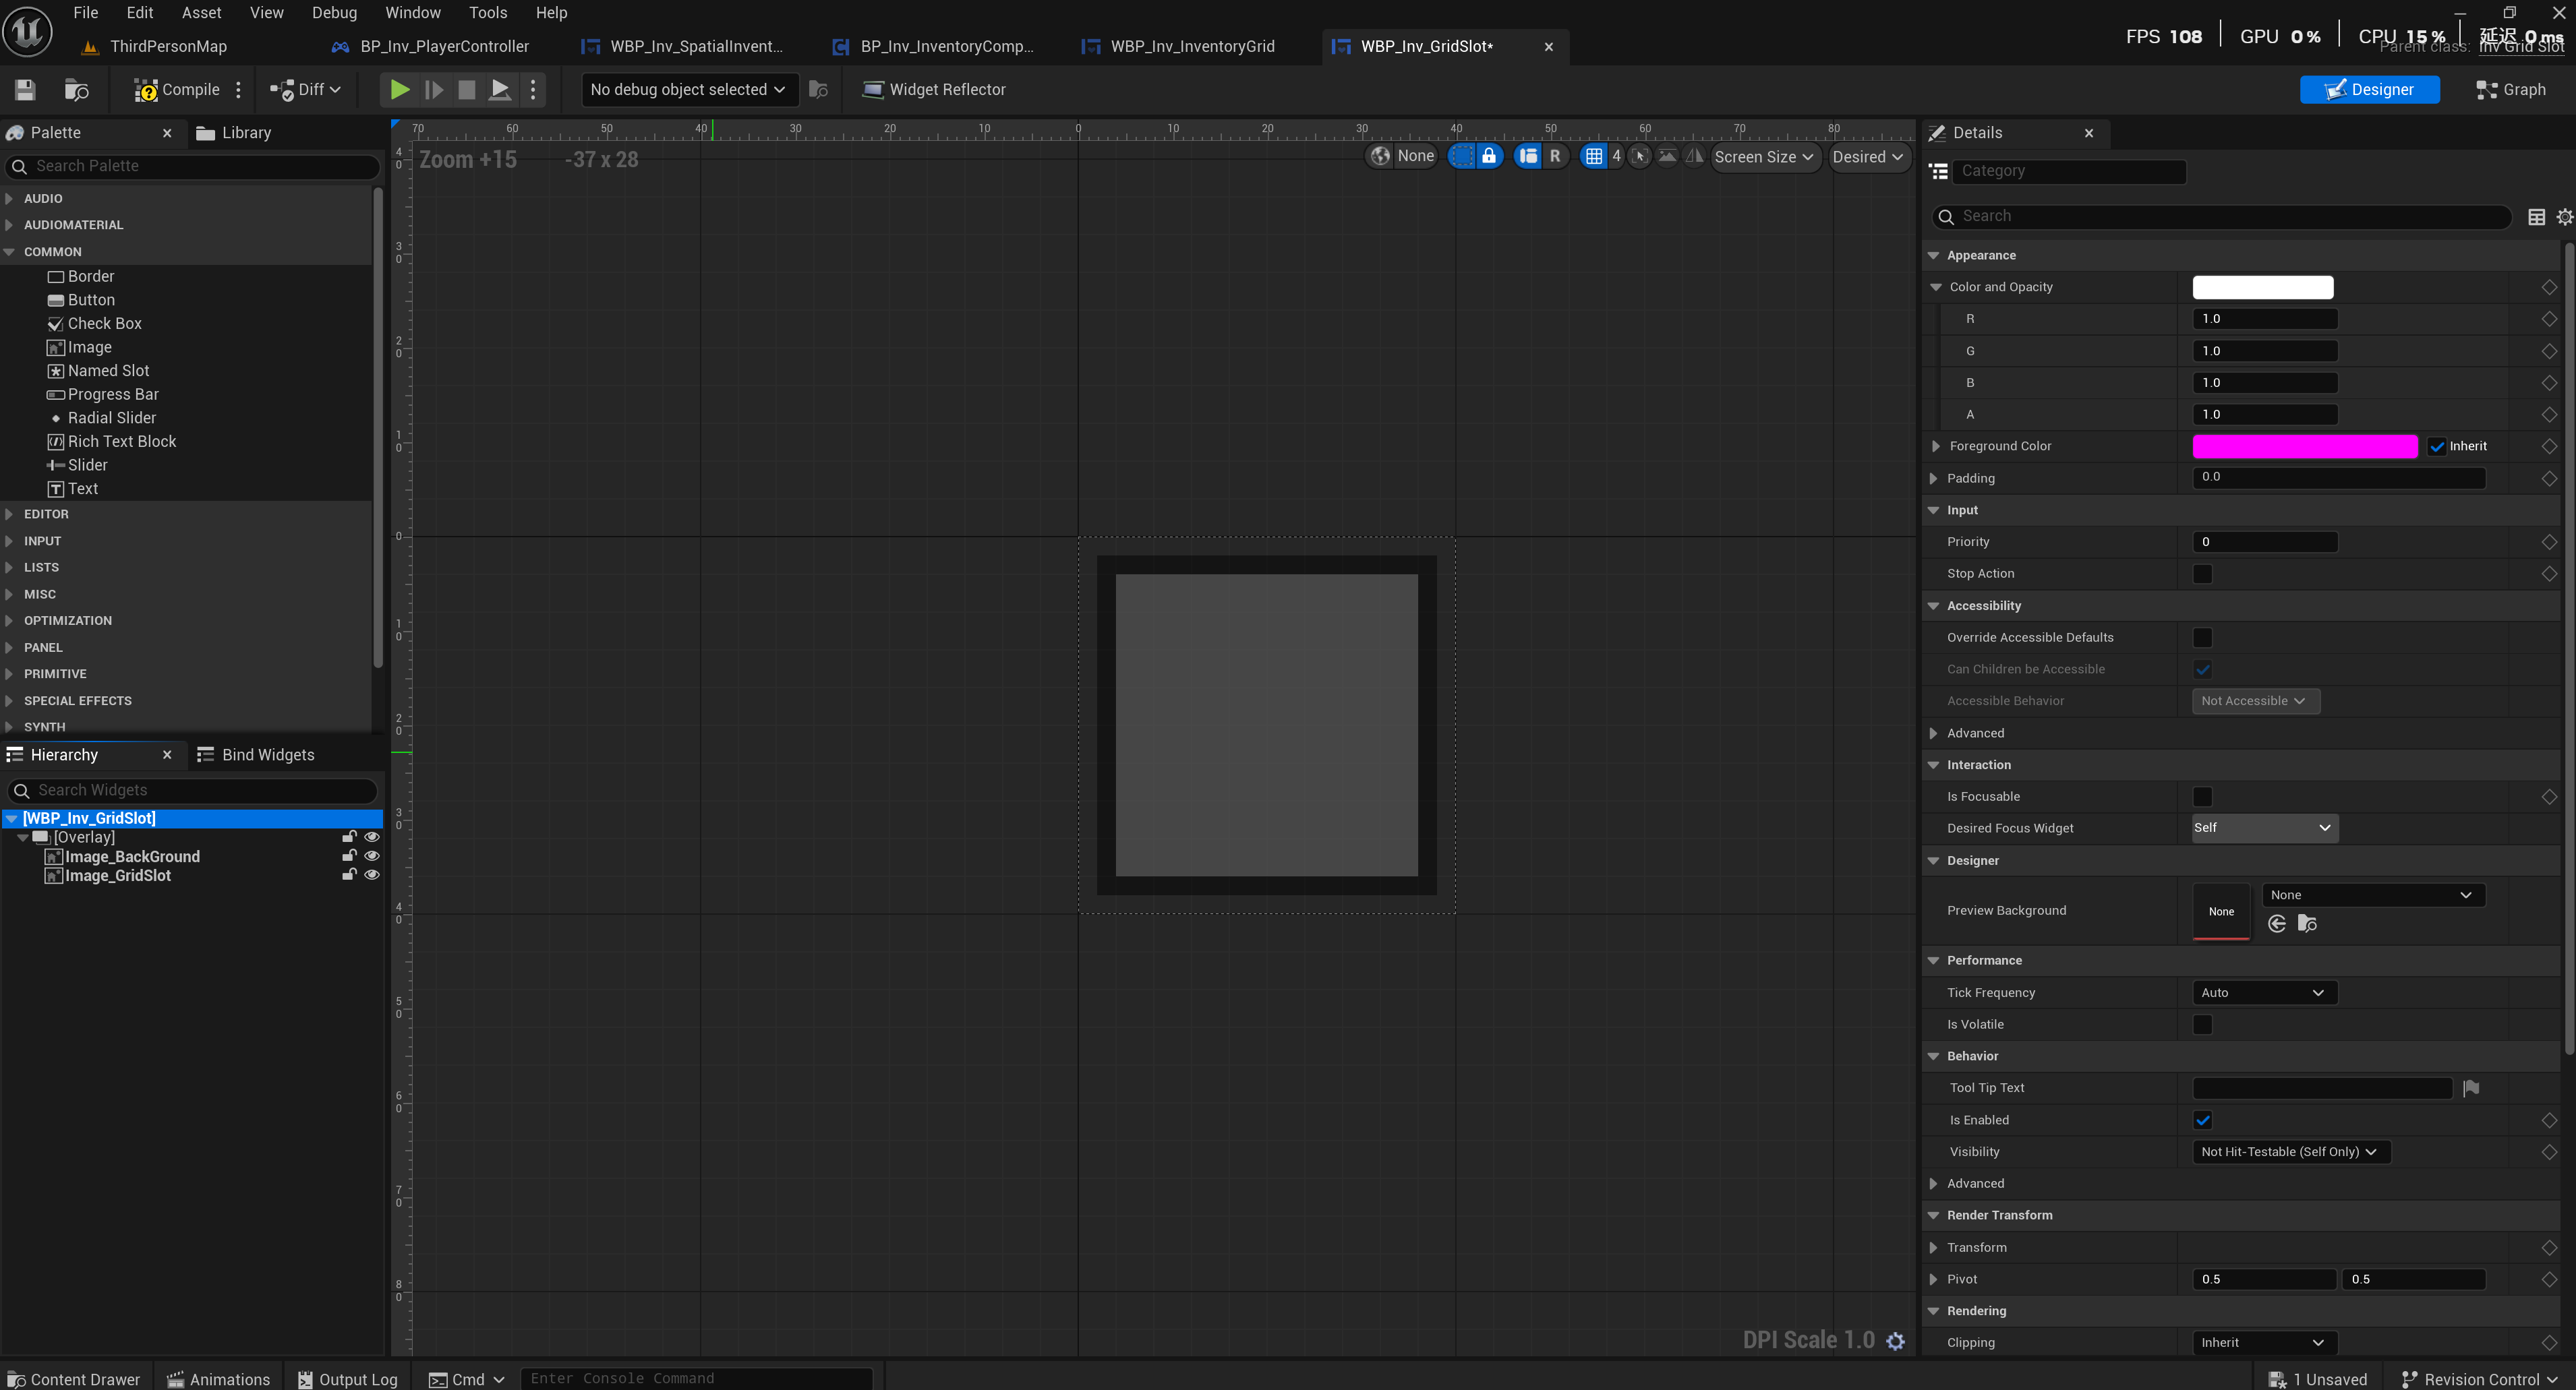Enable the Is Focusable checkbox

pyautogui.click(x=2202, y=796)
